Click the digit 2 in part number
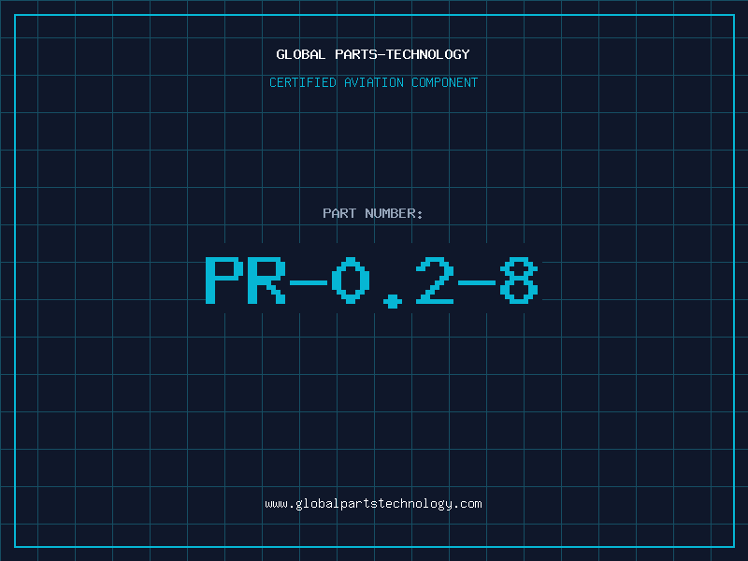This screenshot has height=561, width=748. point(435,280)
